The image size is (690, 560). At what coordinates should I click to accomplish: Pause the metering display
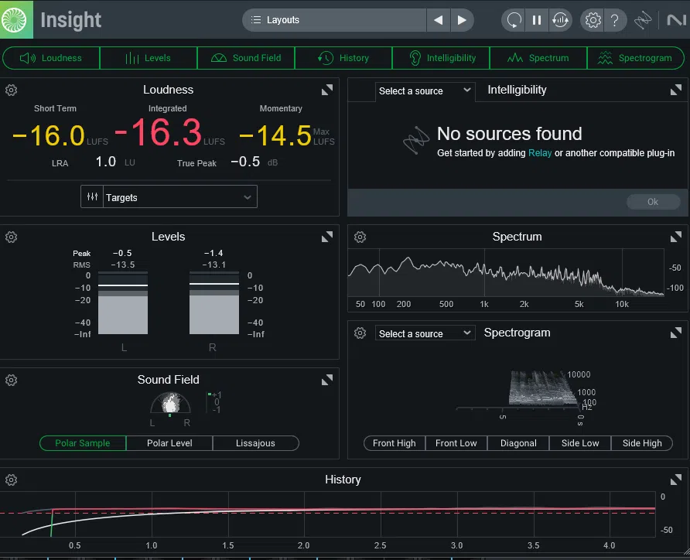(537, 20)
